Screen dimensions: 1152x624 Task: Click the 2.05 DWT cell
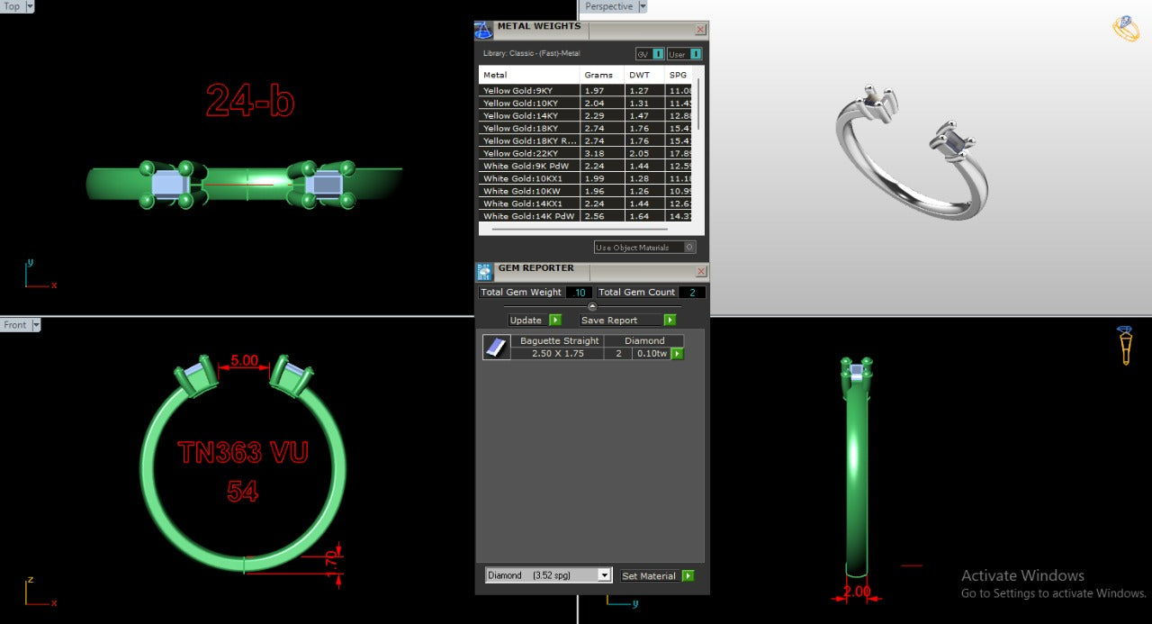644,153
